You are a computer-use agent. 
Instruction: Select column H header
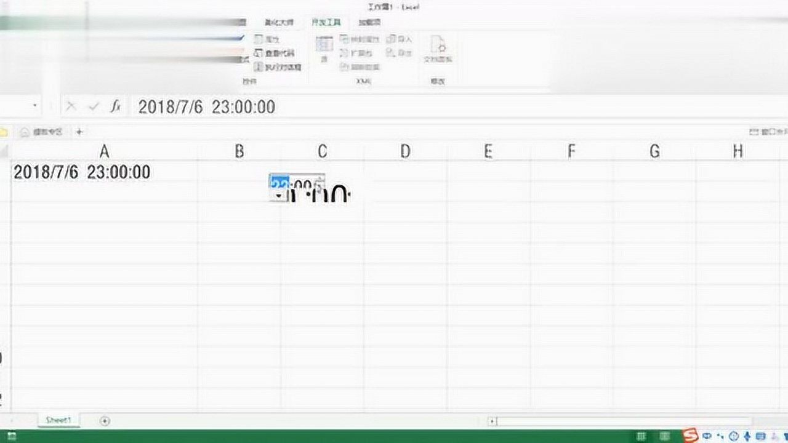pos(738,151)
